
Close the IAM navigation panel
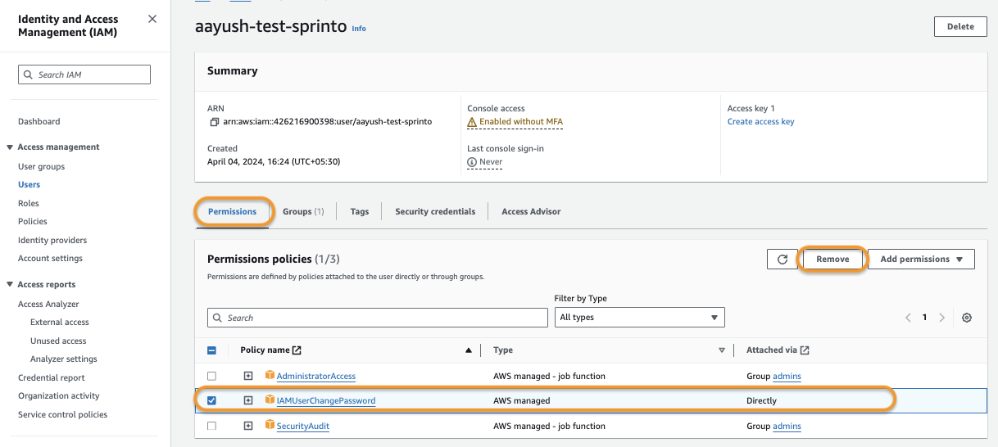(x=152, y=19)
